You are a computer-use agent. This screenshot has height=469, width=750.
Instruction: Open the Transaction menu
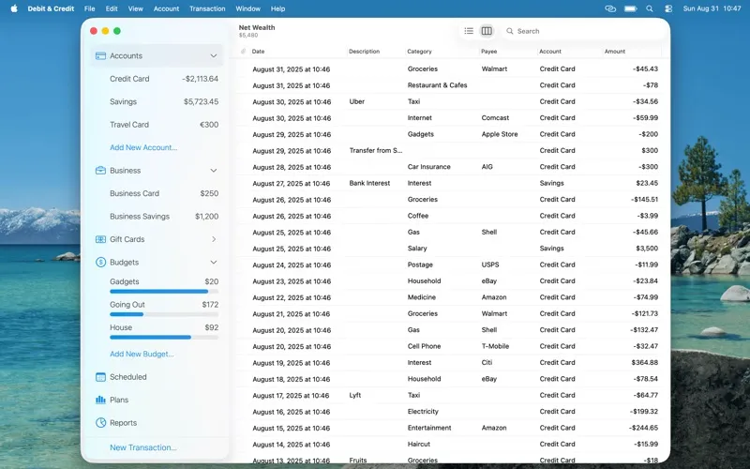[x=207, y=8]
